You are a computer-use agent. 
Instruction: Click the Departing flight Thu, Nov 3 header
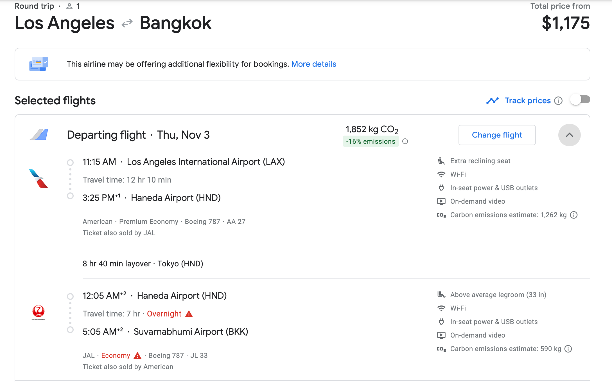[x=138, y=135]
